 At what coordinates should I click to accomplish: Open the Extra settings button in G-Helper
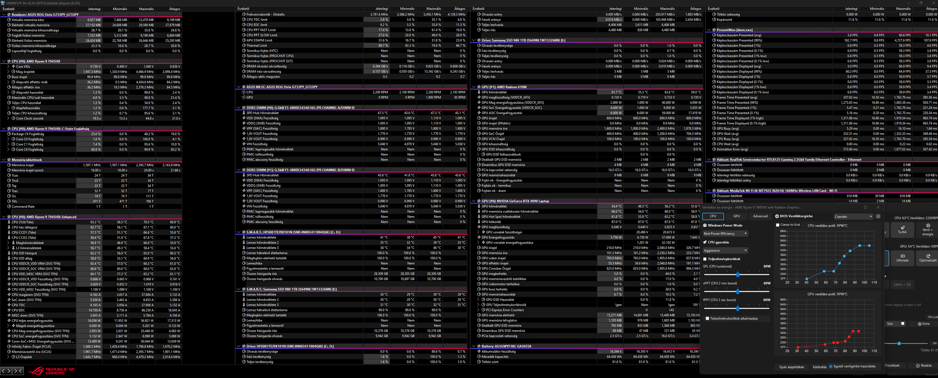[924, 324]
